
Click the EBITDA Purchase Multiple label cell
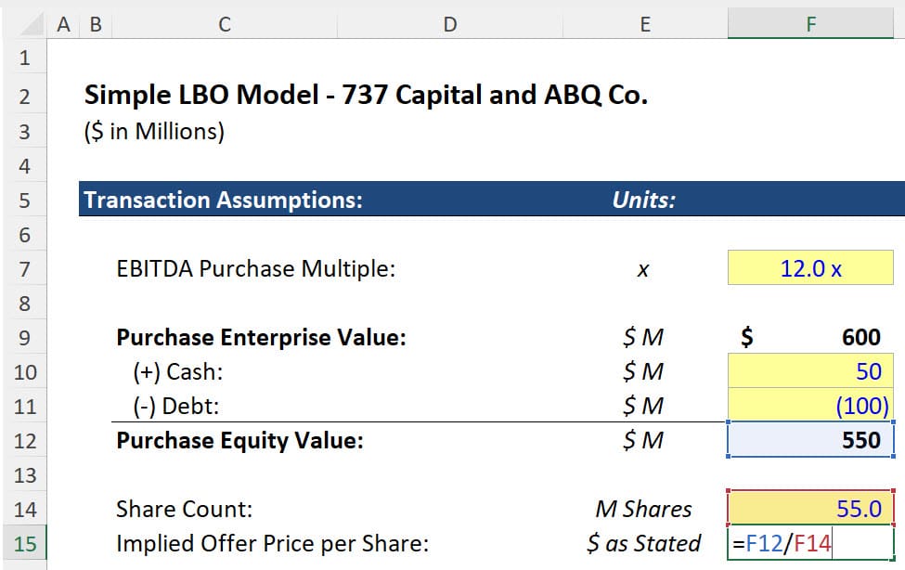tap(223, 268)
